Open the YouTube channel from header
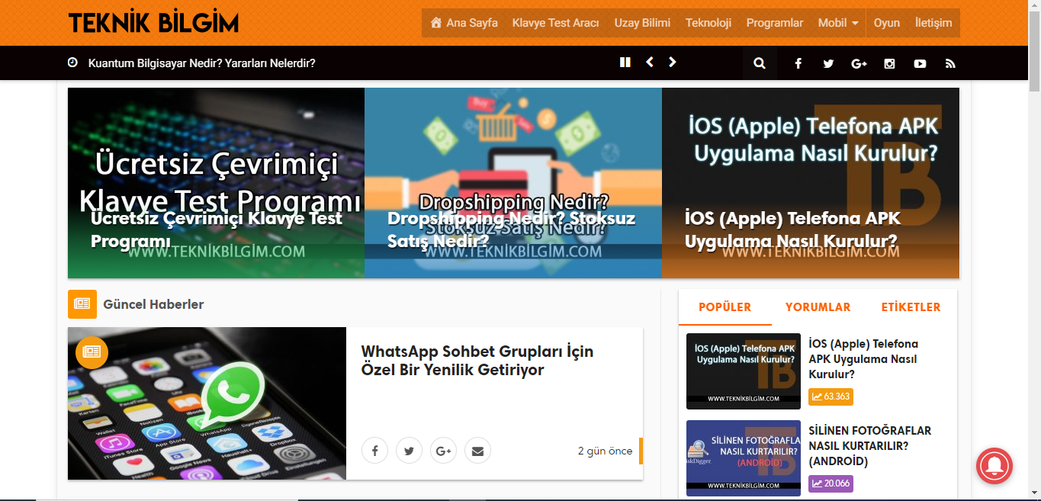 [920, 64]
